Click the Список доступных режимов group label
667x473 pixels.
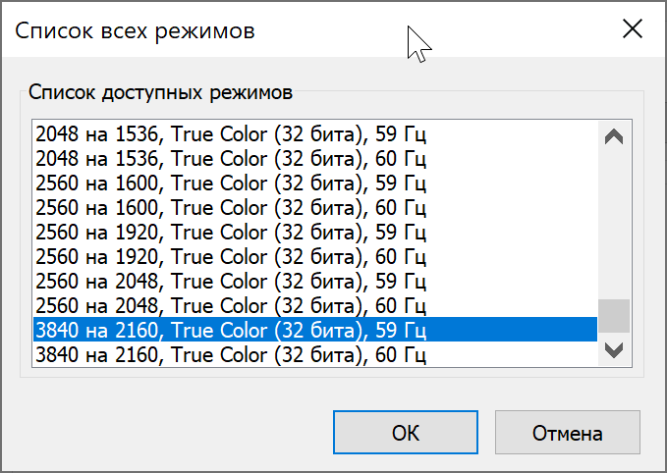click(x=160, y=93)
